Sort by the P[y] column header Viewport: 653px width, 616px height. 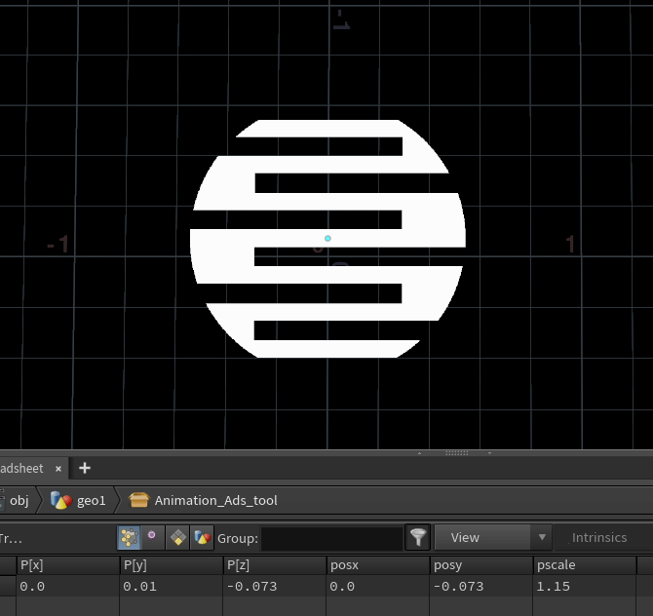pyautogui.click(x=172, y=565)
